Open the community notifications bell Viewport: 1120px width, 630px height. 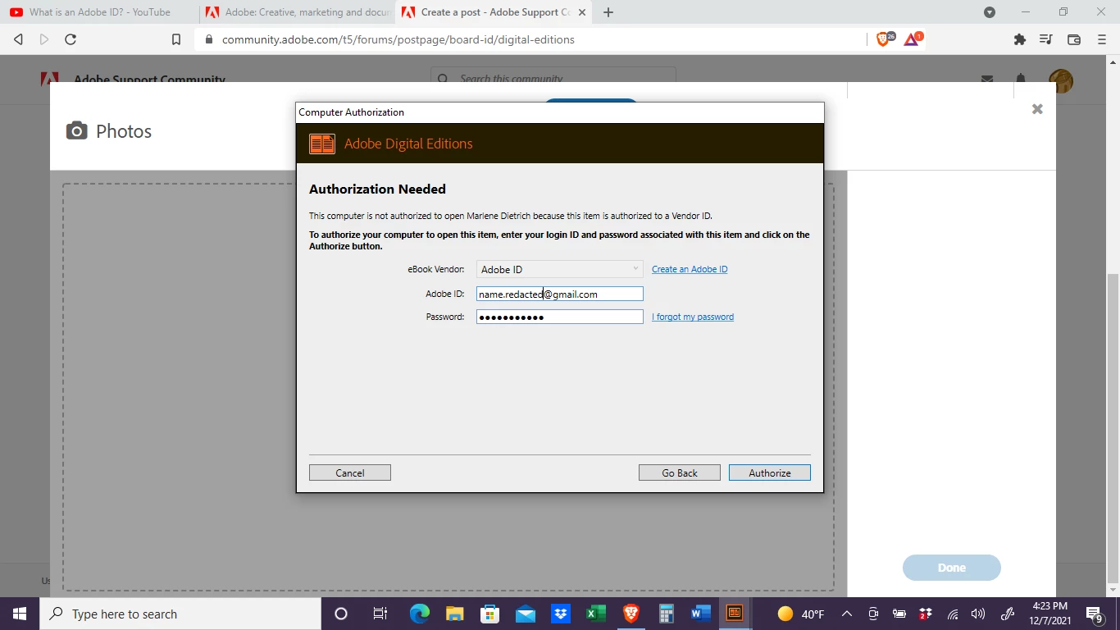1021,80
